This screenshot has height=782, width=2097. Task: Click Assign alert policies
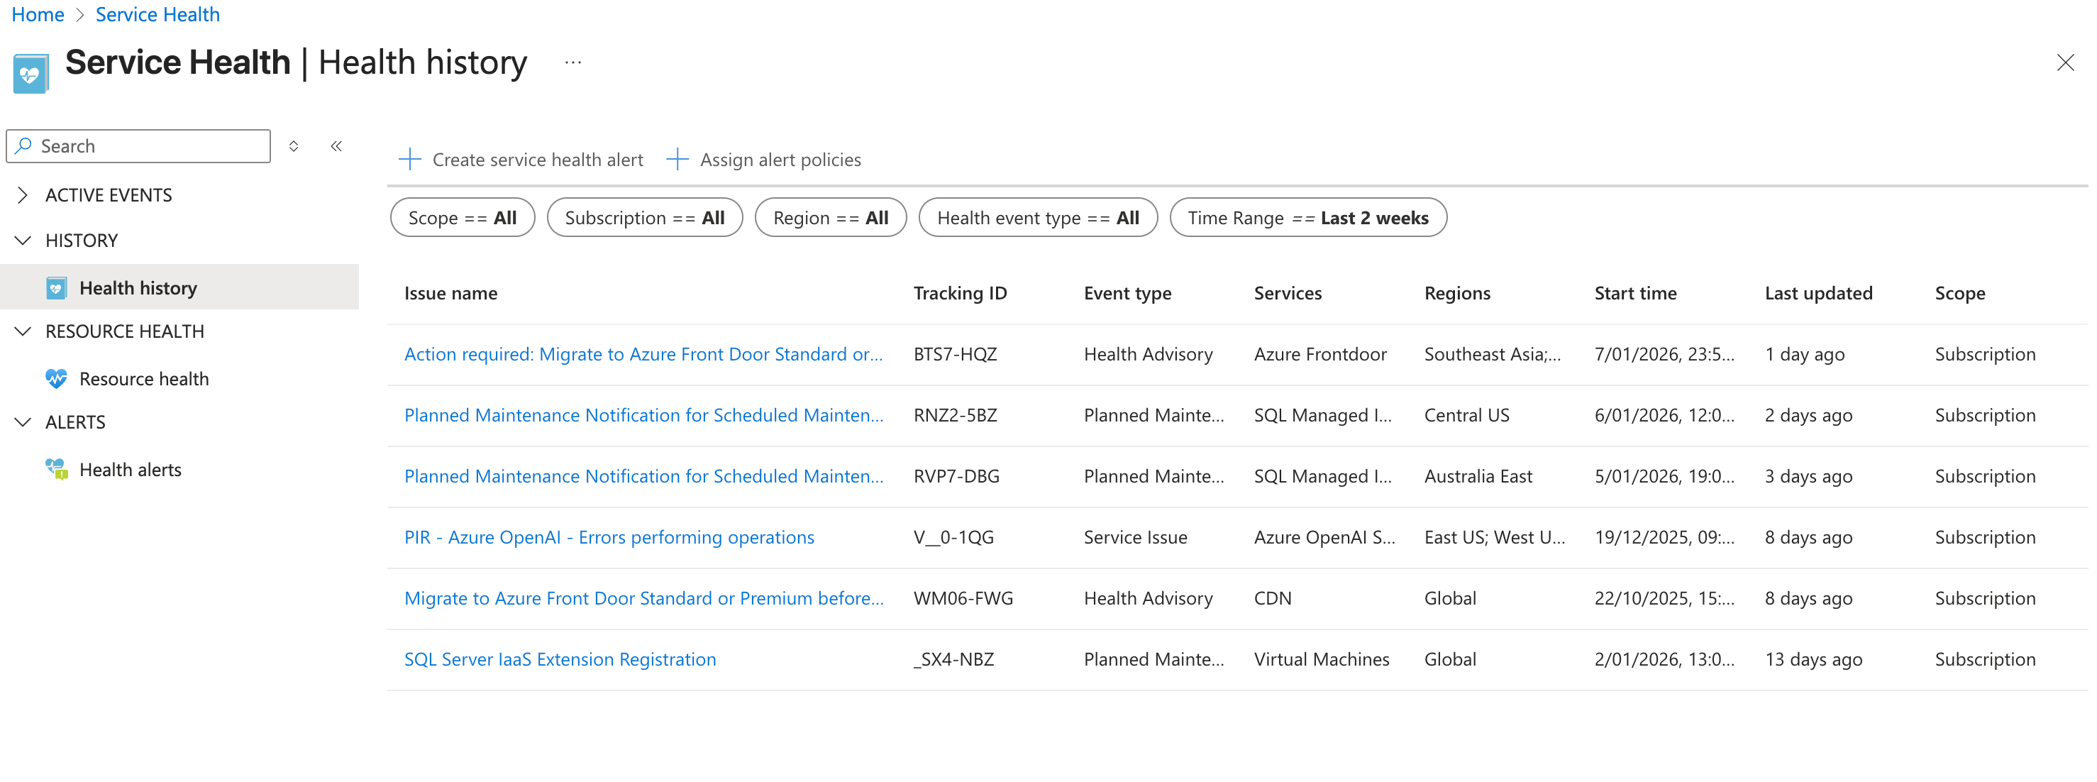pos(779,159)
